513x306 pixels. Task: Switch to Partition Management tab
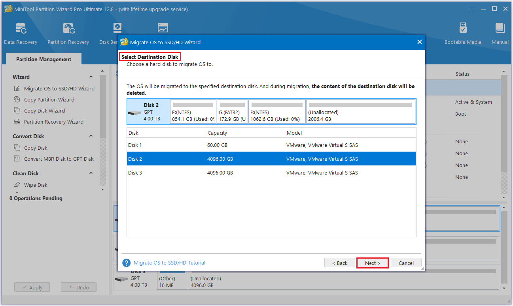click(x=44, y=59)
